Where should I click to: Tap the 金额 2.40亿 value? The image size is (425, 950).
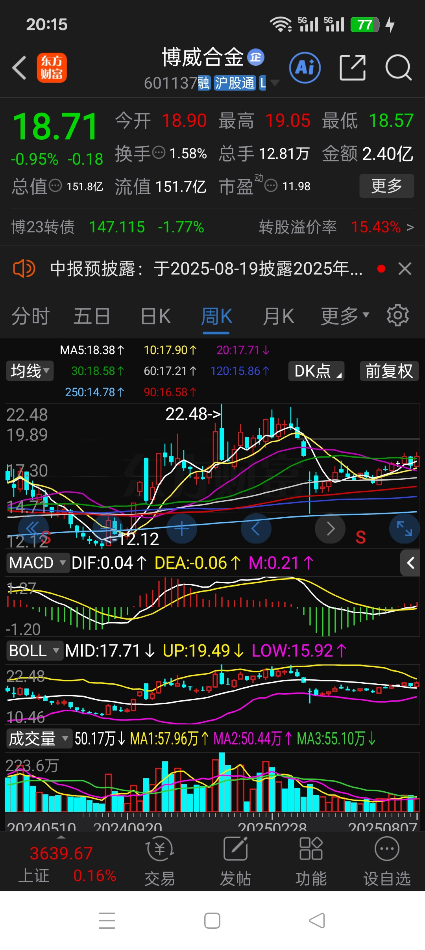[x=368, y=153]
